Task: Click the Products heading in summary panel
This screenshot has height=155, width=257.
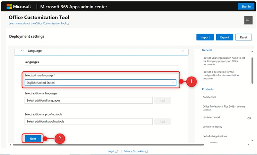Action: (208, 89)
